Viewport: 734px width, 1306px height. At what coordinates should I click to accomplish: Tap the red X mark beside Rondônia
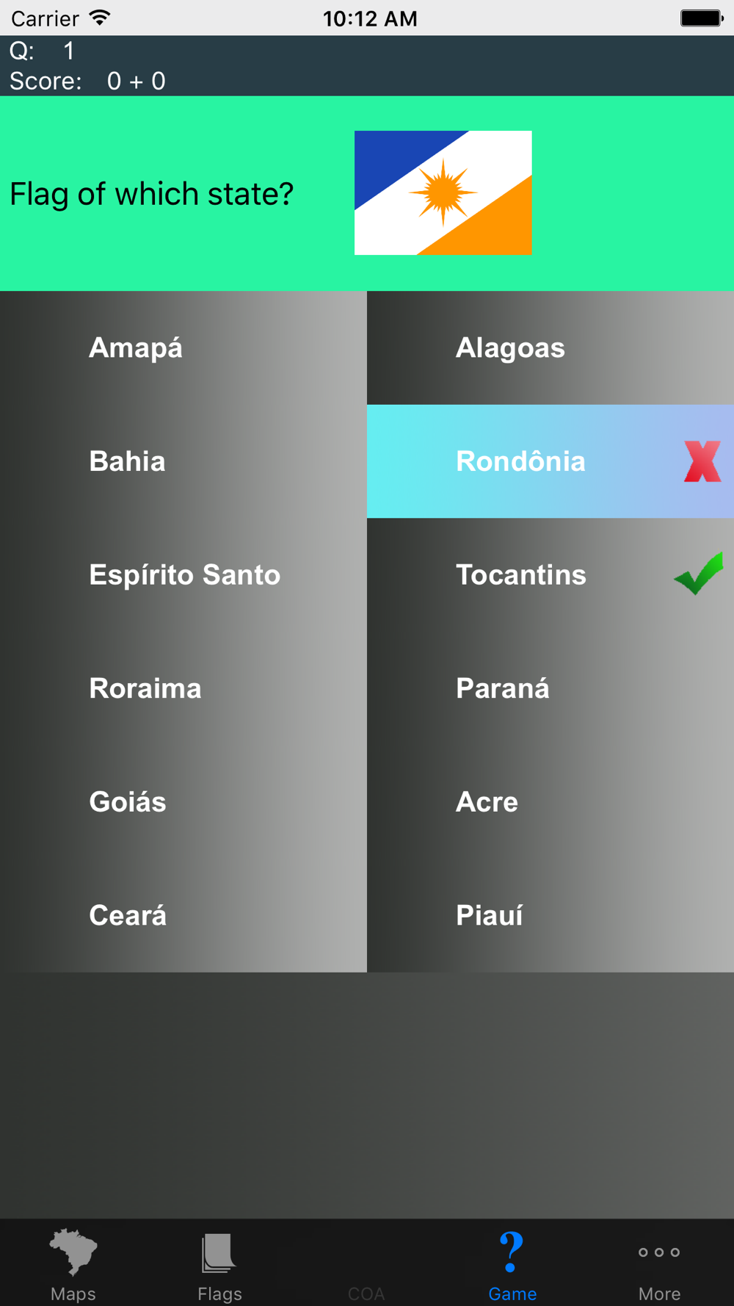pos(702,461)
